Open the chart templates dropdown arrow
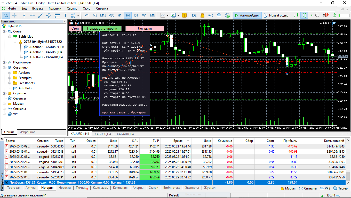351x198 pixels. click(178, 15)
